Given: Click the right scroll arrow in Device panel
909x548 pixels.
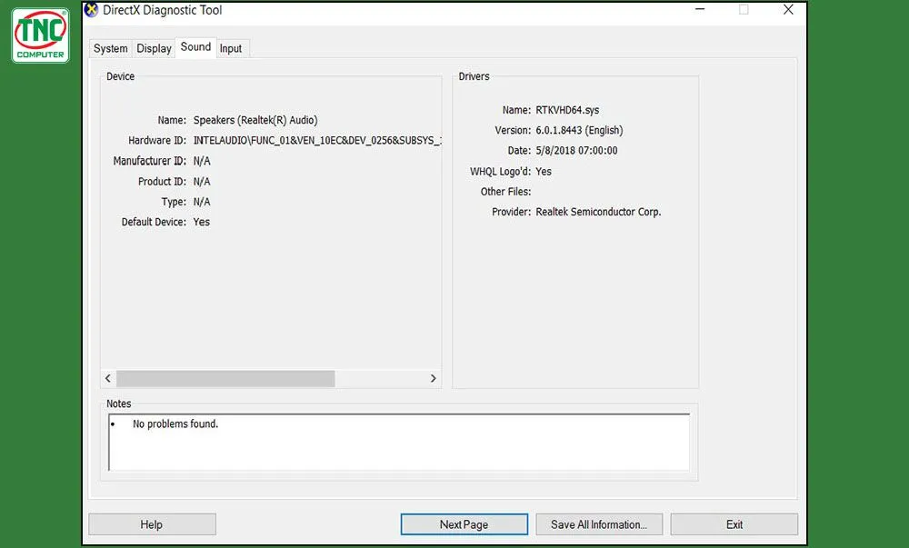Looking at the screenshot, I should click(433, 378).
